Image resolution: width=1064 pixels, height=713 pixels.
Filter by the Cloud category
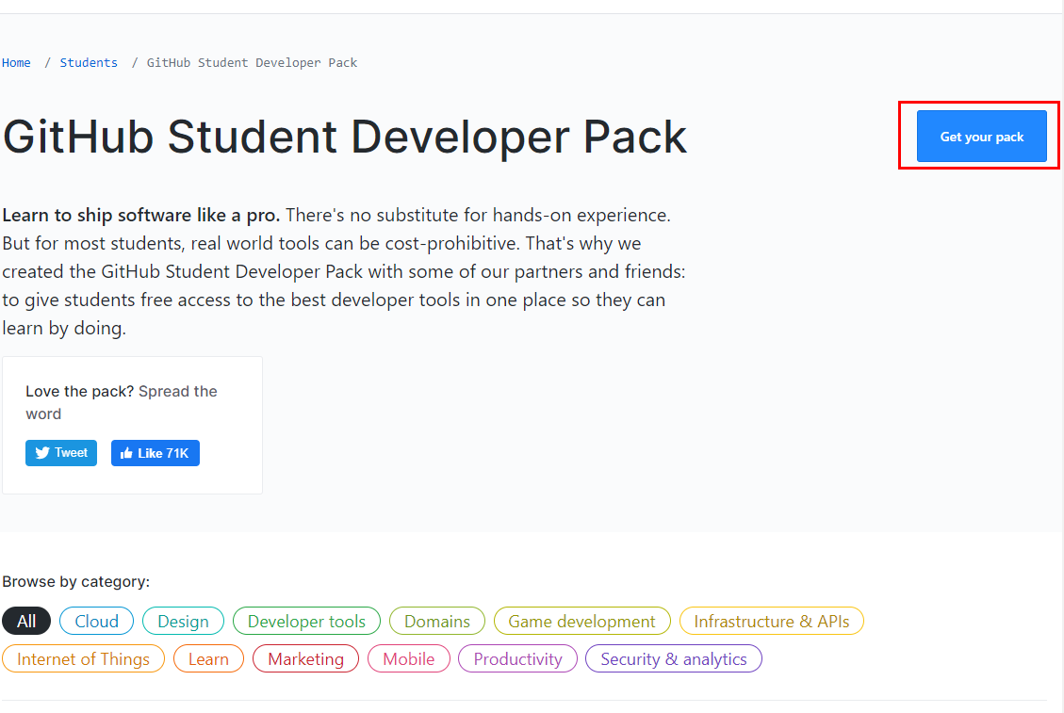pos(96,621)
